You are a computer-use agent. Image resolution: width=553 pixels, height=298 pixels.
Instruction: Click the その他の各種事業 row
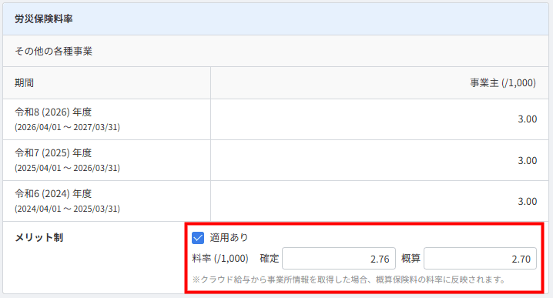pos(276,51)
